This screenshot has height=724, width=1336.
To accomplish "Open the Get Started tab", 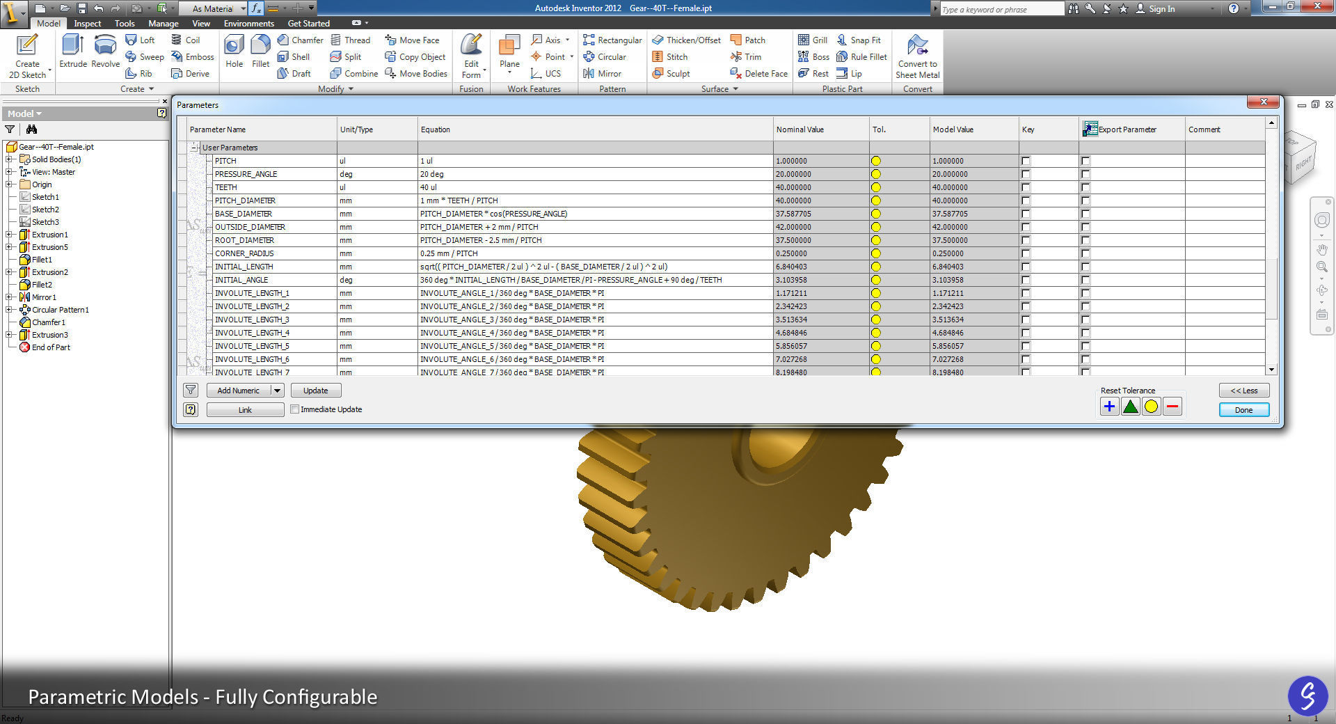I will point(308,24).
